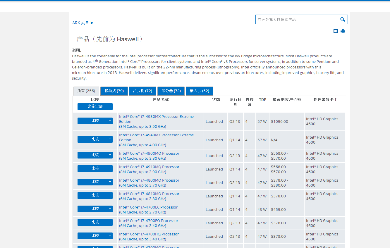Open Intel Core i7-4900MQ Processor link
The image size is (390, 248).
(149, 156)
